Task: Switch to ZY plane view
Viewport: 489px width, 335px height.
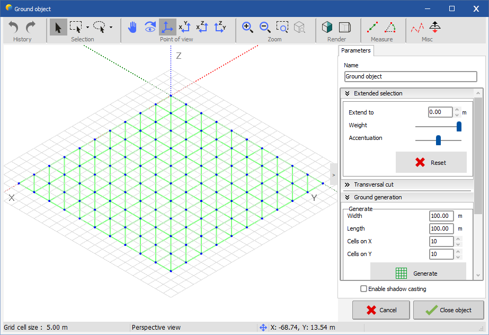Action: (220, 27)
